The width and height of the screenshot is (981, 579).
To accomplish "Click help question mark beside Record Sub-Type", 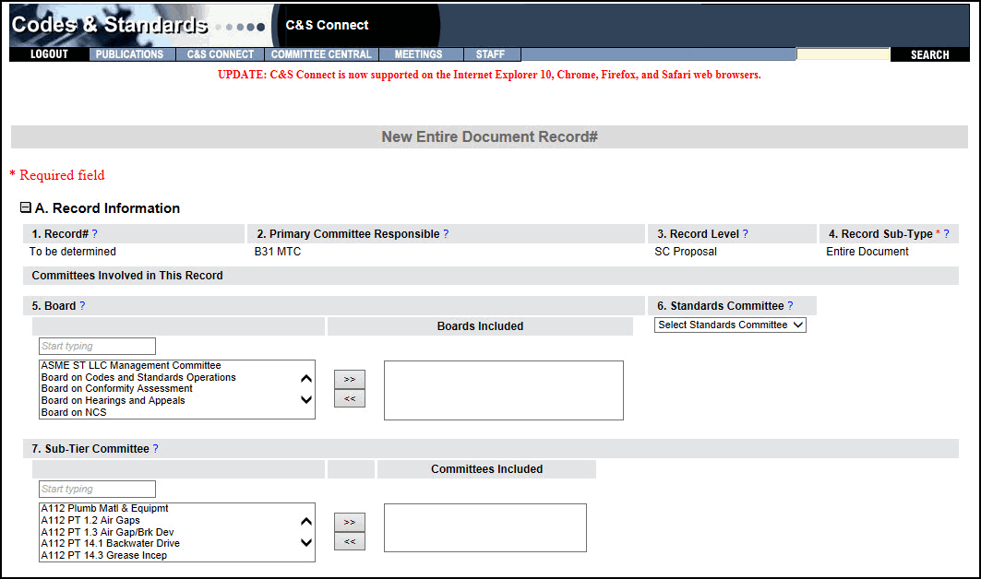I will click(946, 234).
